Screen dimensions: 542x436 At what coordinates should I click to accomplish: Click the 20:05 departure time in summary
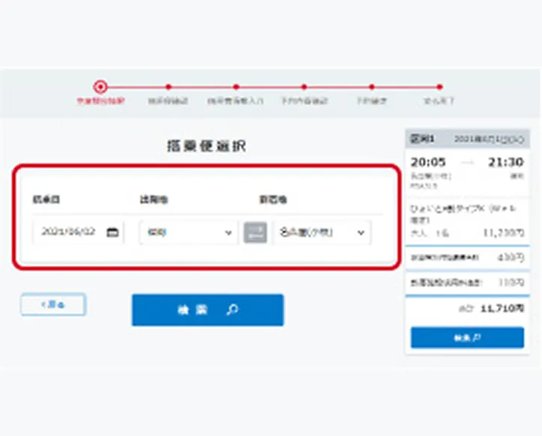[x=428, y=162]
